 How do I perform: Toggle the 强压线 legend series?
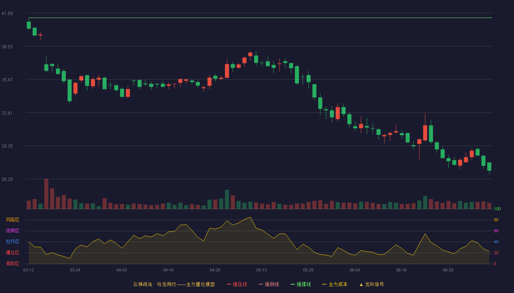click(x=237, y=284)
